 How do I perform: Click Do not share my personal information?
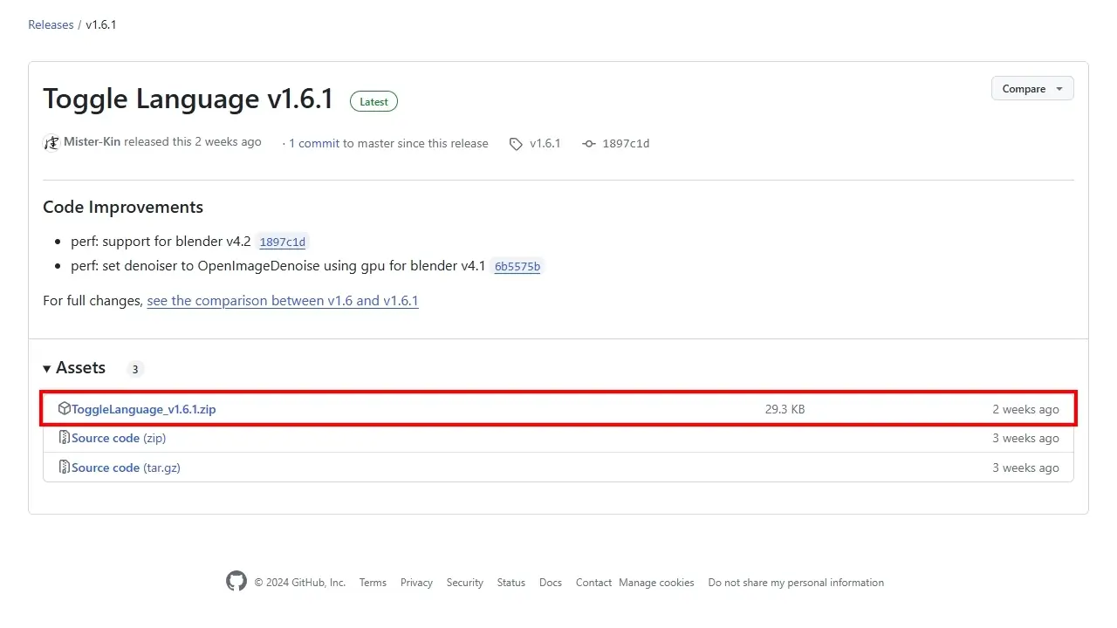[x=796, y=583]
